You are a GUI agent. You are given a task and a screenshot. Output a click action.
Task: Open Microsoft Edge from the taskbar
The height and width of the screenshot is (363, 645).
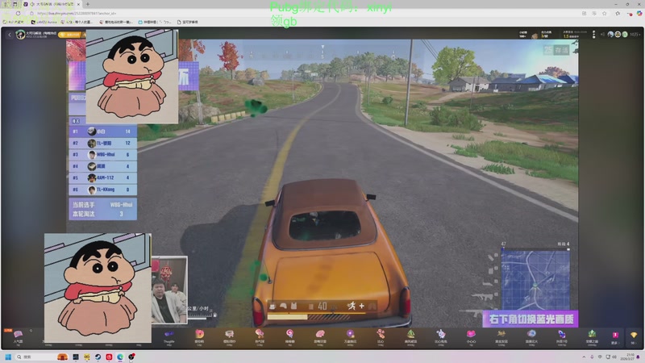(x=120, y=357)
